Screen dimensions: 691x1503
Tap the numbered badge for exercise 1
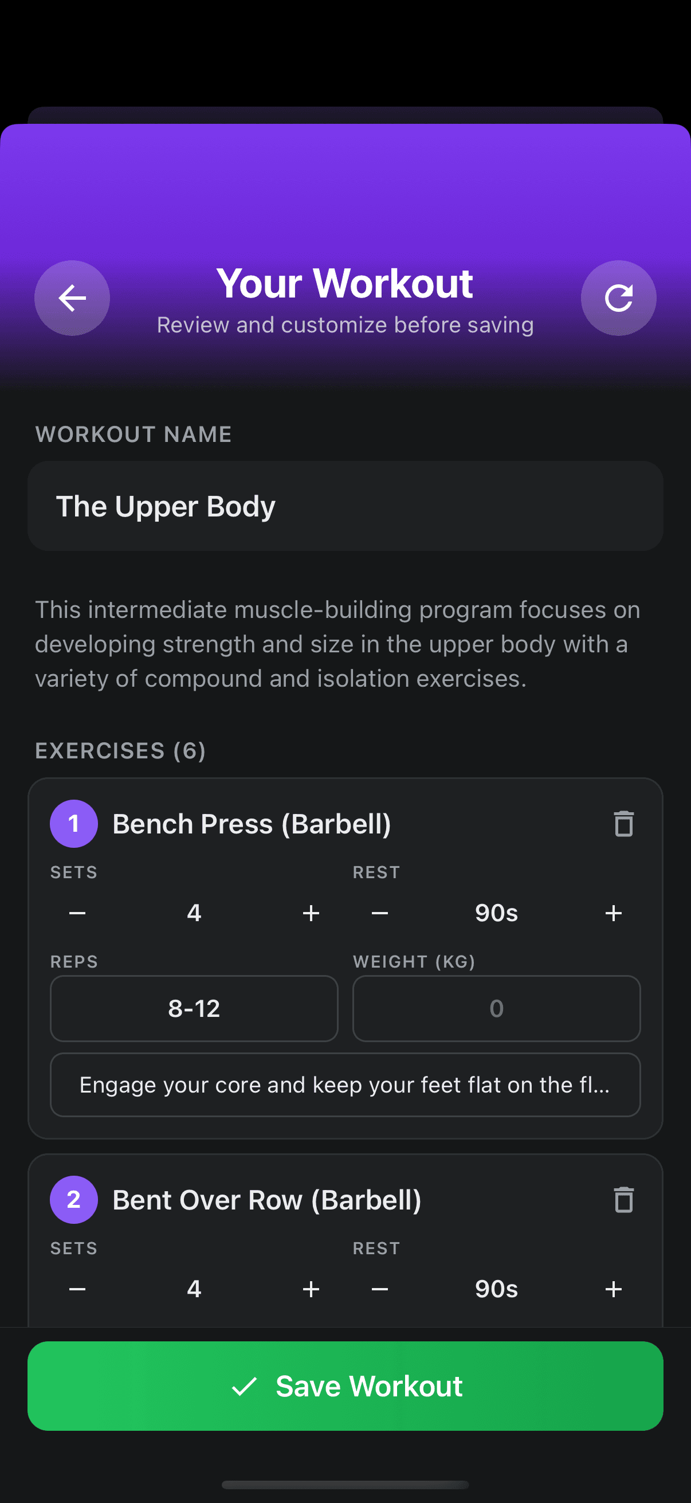click(x=73, y=823)
